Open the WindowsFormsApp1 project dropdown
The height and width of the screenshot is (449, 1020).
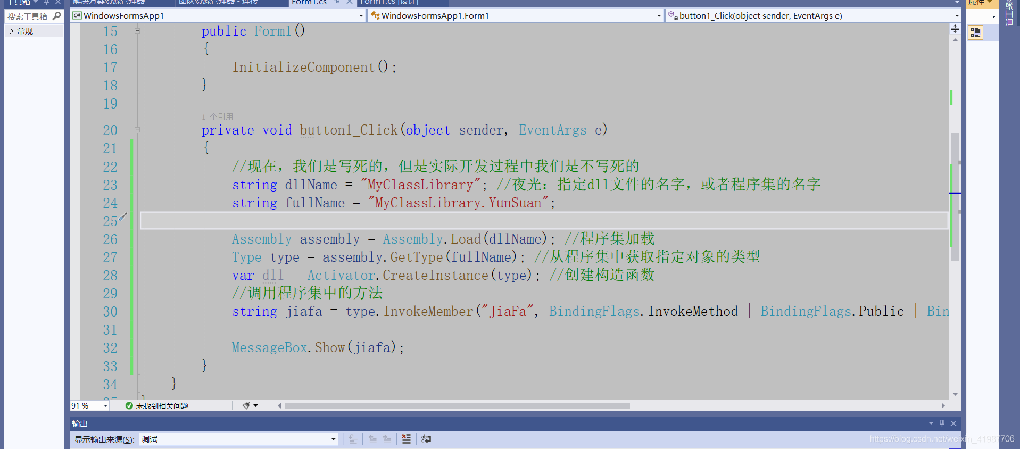pos(361,16)
